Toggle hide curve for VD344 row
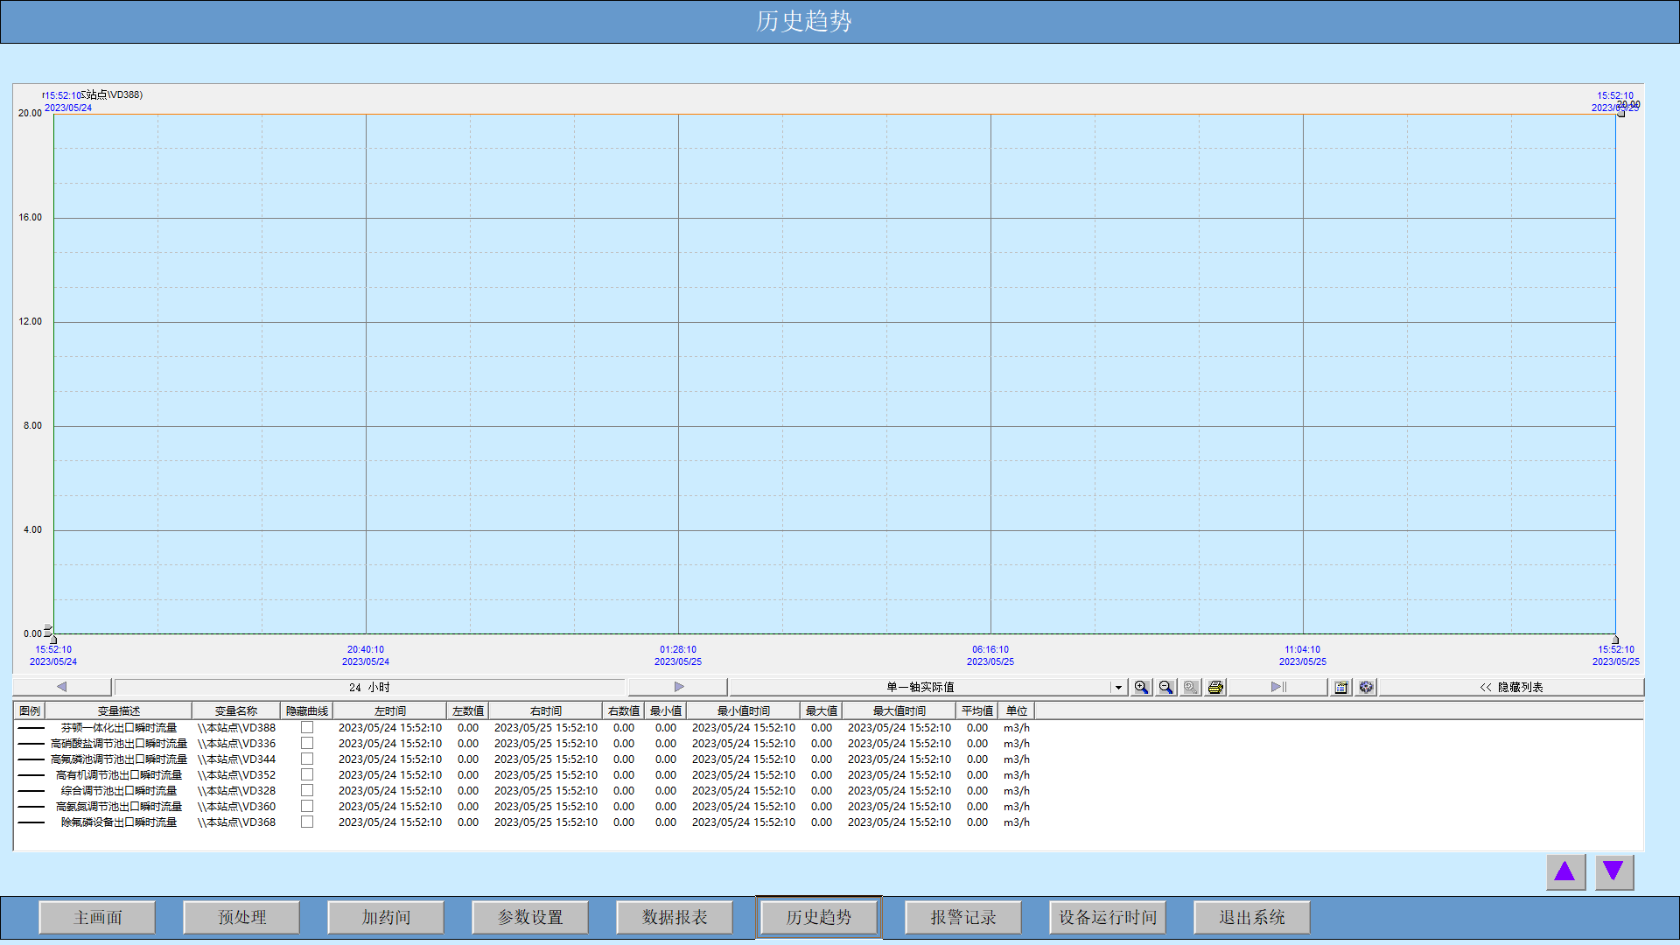This screenshot has width=1680, height=945. click(x=307, y=759)
